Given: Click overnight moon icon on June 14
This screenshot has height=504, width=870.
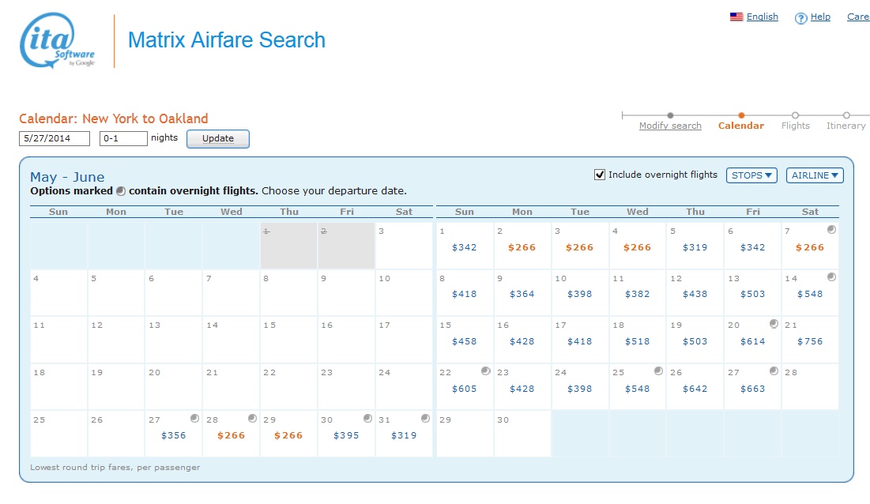Looking at the screenshot, I should pyautogui.click(x=831, y=276).
